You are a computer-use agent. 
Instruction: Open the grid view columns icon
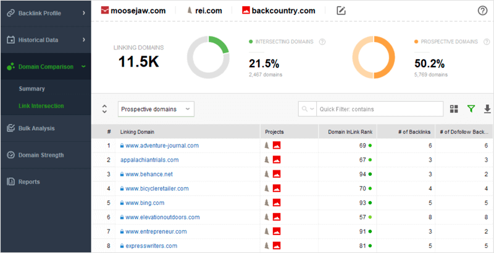pos(454,109)
